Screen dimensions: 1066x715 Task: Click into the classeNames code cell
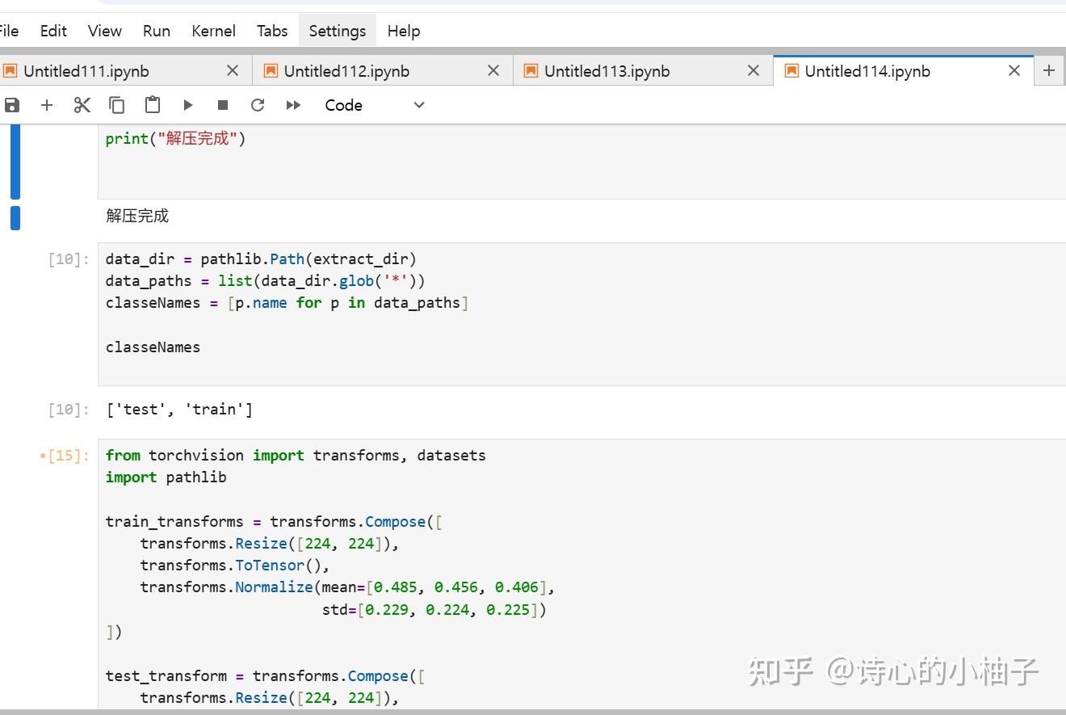click(x=581, y=314)
